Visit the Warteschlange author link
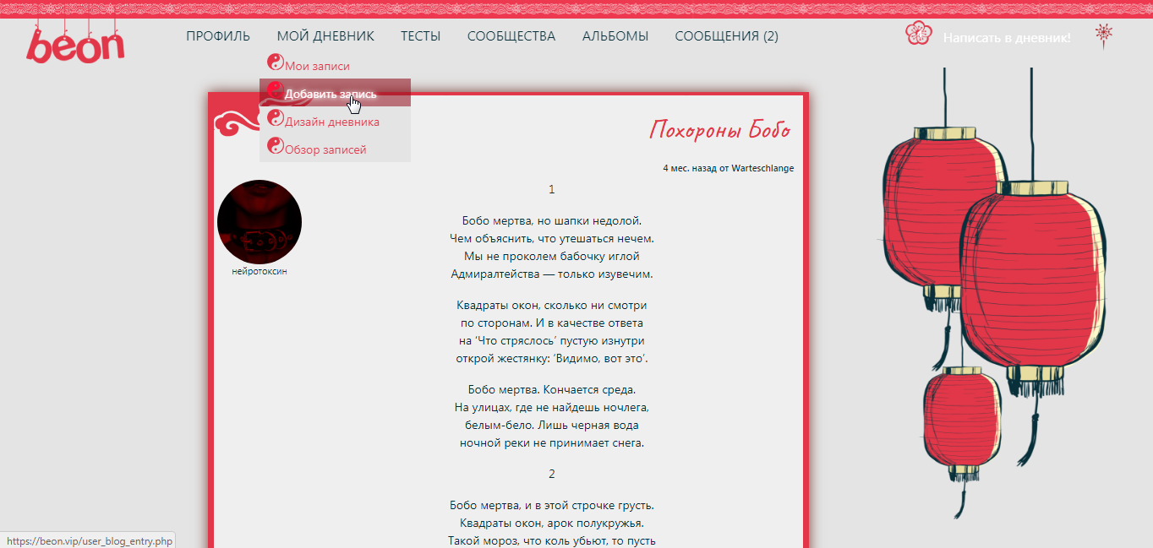The width and height of the screenshot is (1153, 548). (762, 168)
